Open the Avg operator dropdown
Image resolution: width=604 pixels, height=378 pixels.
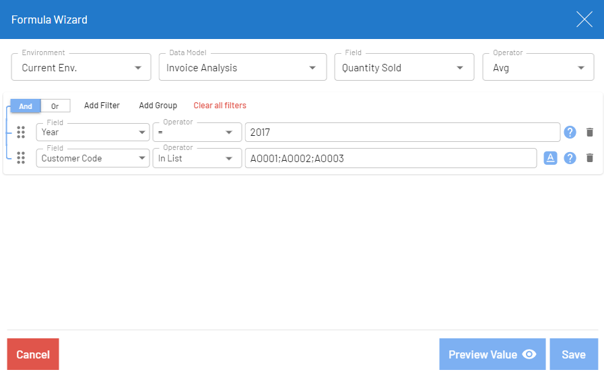click(538, 68)
